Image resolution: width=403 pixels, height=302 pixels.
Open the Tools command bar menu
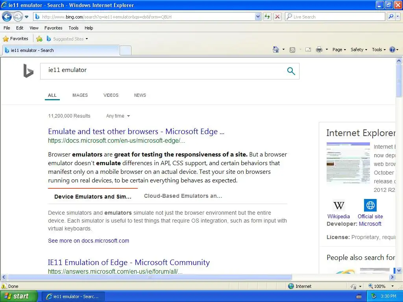point(379,50)
